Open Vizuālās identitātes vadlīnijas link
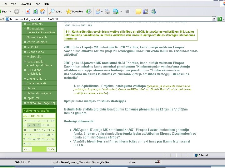Image resolution: width=225 pixels, height=168 pixels. pos(132,143)
